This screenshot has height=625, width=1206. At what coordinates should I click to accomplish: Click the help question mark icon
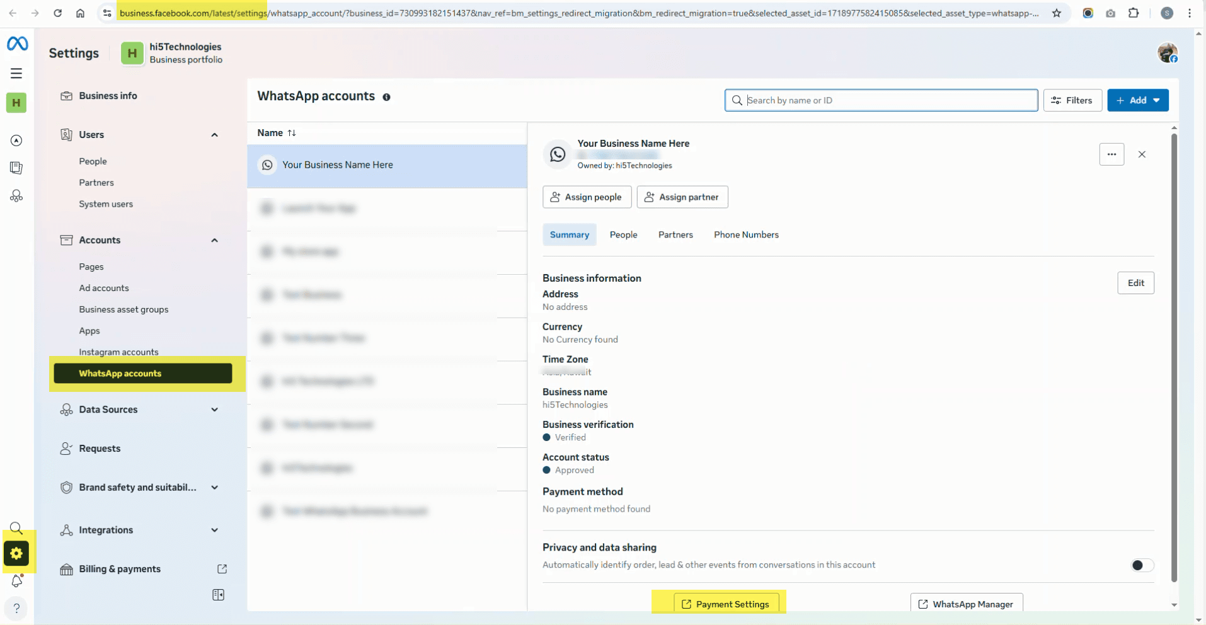point(16,608)
